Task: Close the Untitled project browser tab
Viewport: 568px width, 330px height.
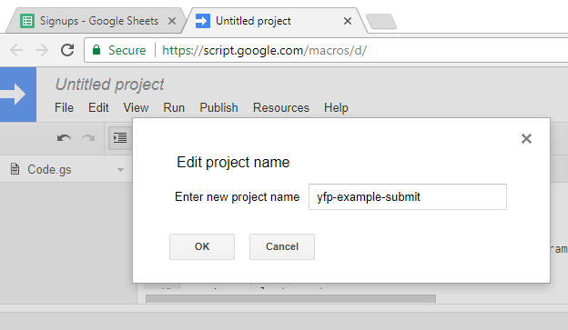Action: pos(348,21)
